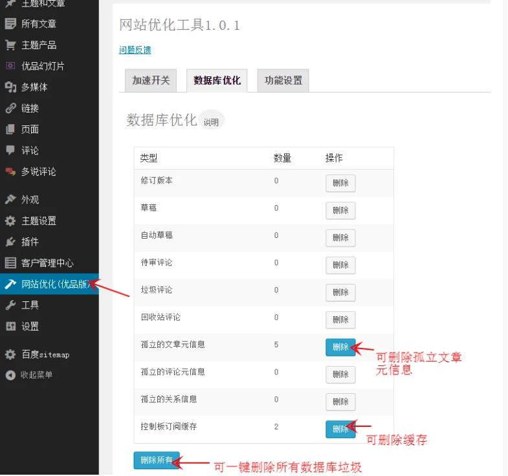Select the 数据库优化 tab
Screen dimensions: 508x476
[217, 80]
